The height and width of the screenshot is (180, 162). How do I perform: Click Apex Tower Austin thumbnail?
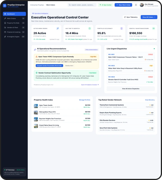36,106
